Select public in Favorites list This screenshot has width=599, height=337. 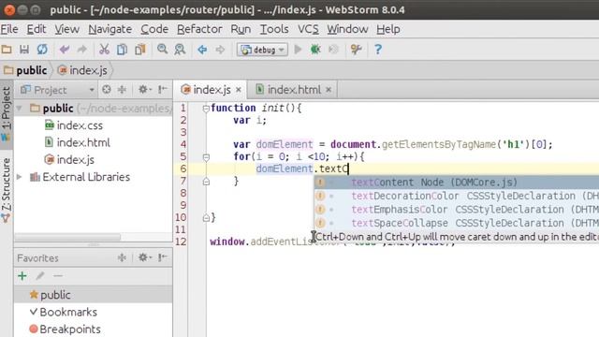pyautogui.click(x=93, y=295)
